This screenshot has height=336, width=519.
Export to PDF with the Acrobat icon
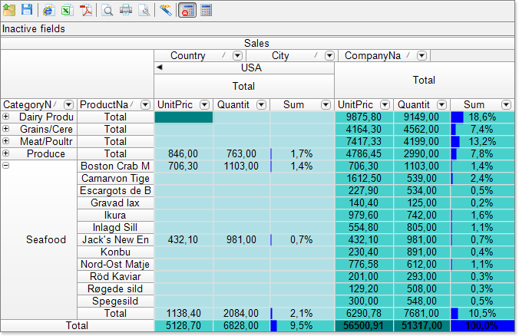86,10
